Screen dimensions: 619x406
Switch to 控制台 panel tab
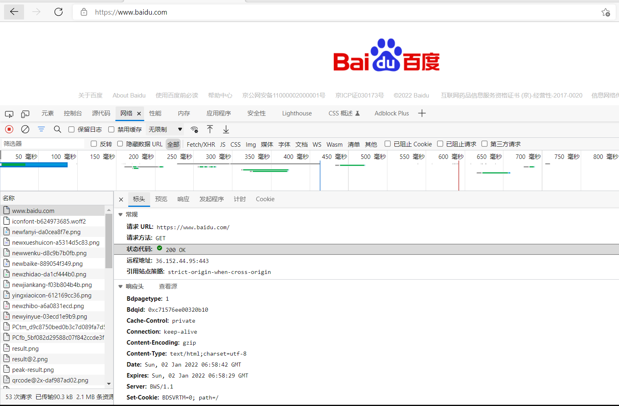(73, 113)
